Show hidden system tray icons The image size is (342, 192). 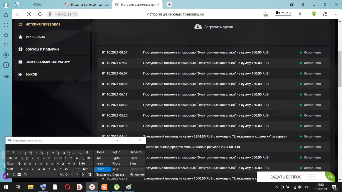276,187
